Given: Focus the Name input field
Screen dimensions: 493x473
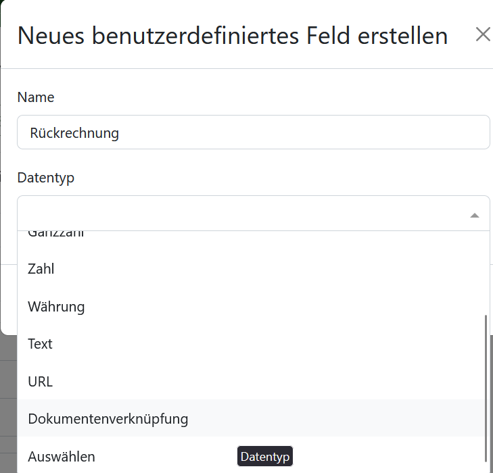Looking at the screenshot, I should point(254,132).
